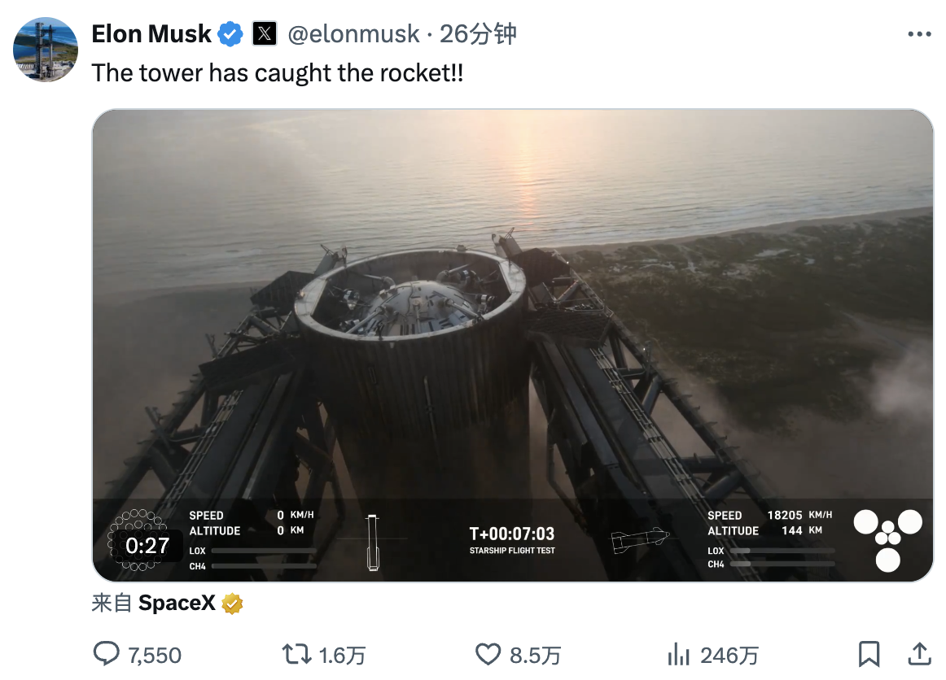Bookmark this tweet
Screen dimensions: 946x680
point(869,653)
